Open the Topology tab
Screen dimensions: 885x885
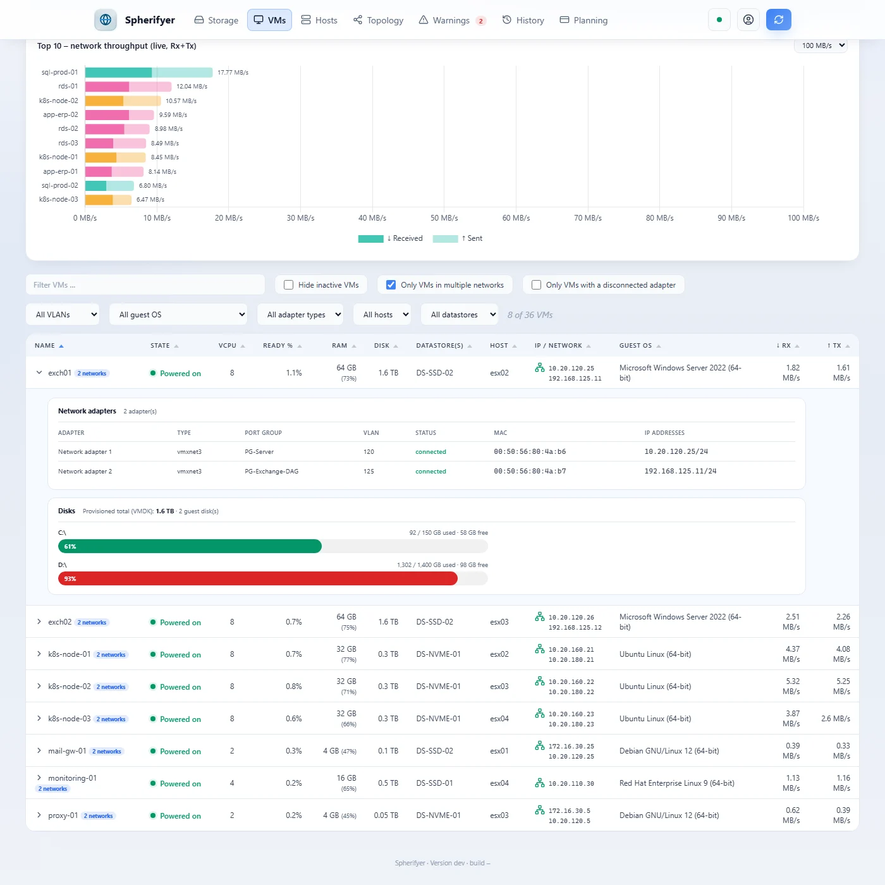click(379, 20)
